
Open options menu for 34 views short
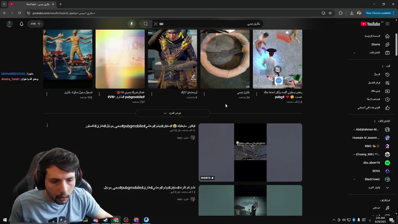(204, 94)
